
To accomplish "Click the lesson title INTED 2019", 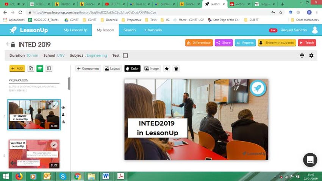I will [34, 45].
